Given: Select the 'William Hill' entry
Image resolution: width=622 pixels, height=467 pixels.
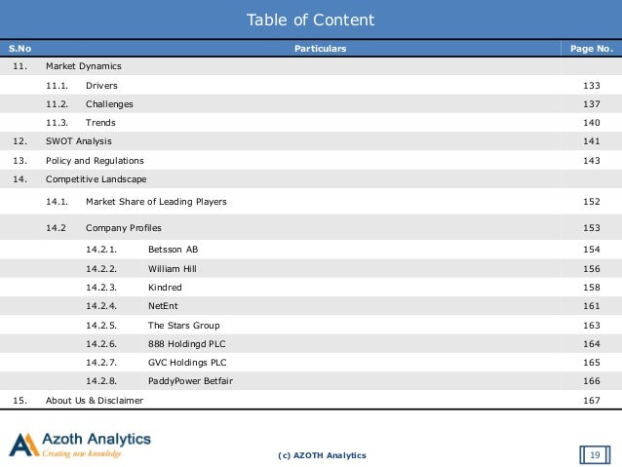Looking at the screenshot, I should (173, 269).
